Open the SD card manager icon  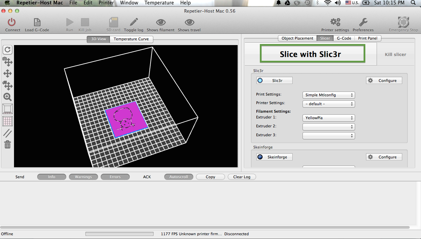(113, 23)
